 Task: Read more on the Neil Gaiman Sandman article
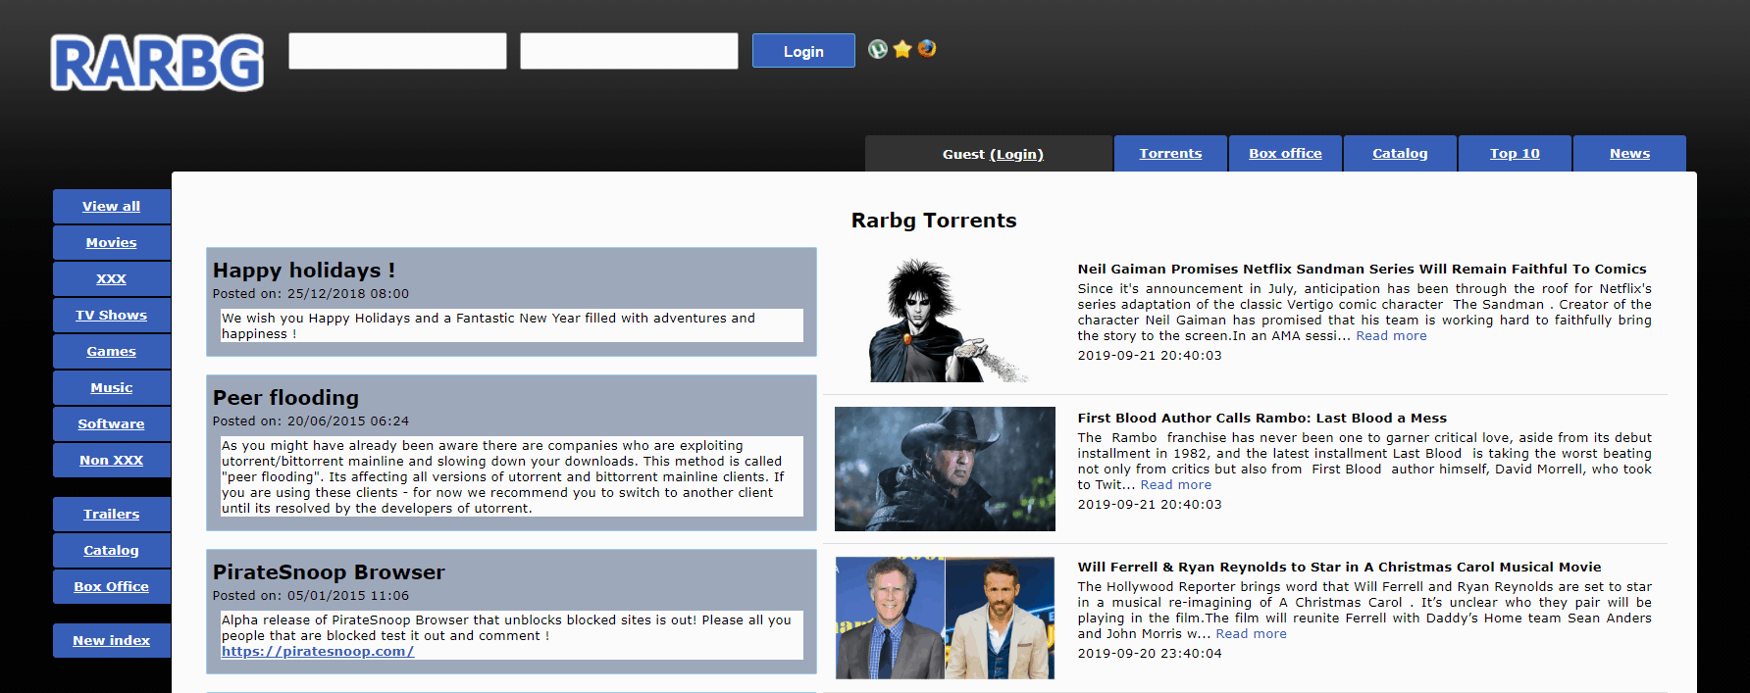click(x=1391, y=336)
